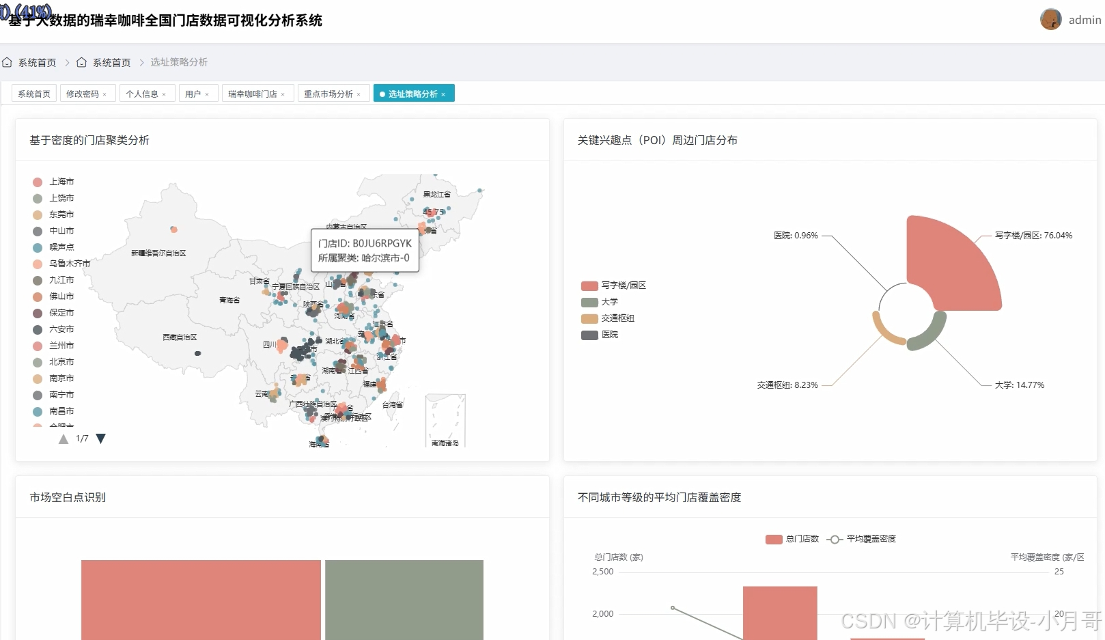Toggle 北京市 legend entry on map
Image resolution: width=1105 pixels, height=640 pixels.
tap(53, 362)
